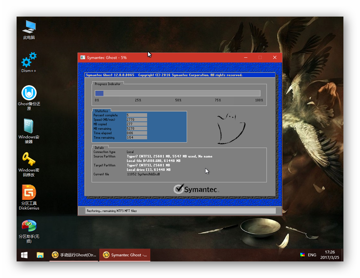Click the Speed value 2770
360x278 pixels.
pyautogui.click(x=137, y=120)
